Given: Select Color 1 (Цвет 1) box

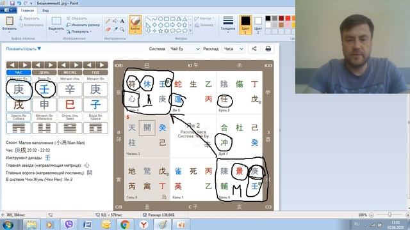Looking at the screenshot, I should 245,24.
